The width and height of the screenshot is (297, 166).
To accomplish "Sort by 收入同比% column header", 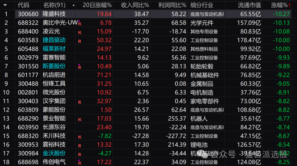I will click(135, 5).
